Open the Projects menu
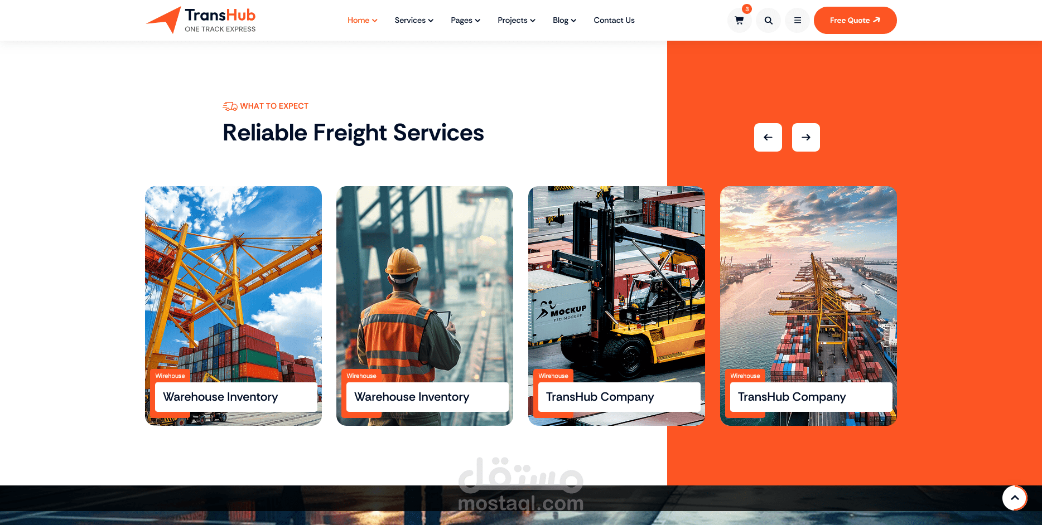 [517, 20]
